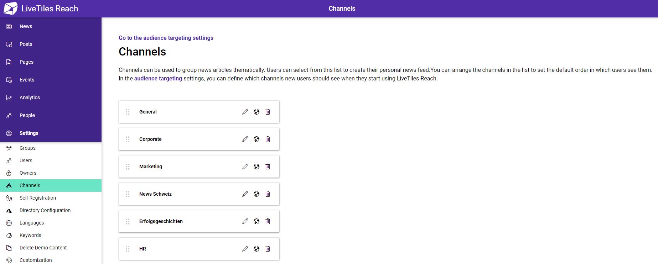The width and height of the screenshot is (658, 264).
Task: Click the trash icon for HR channel
Action: click(268, 249)
